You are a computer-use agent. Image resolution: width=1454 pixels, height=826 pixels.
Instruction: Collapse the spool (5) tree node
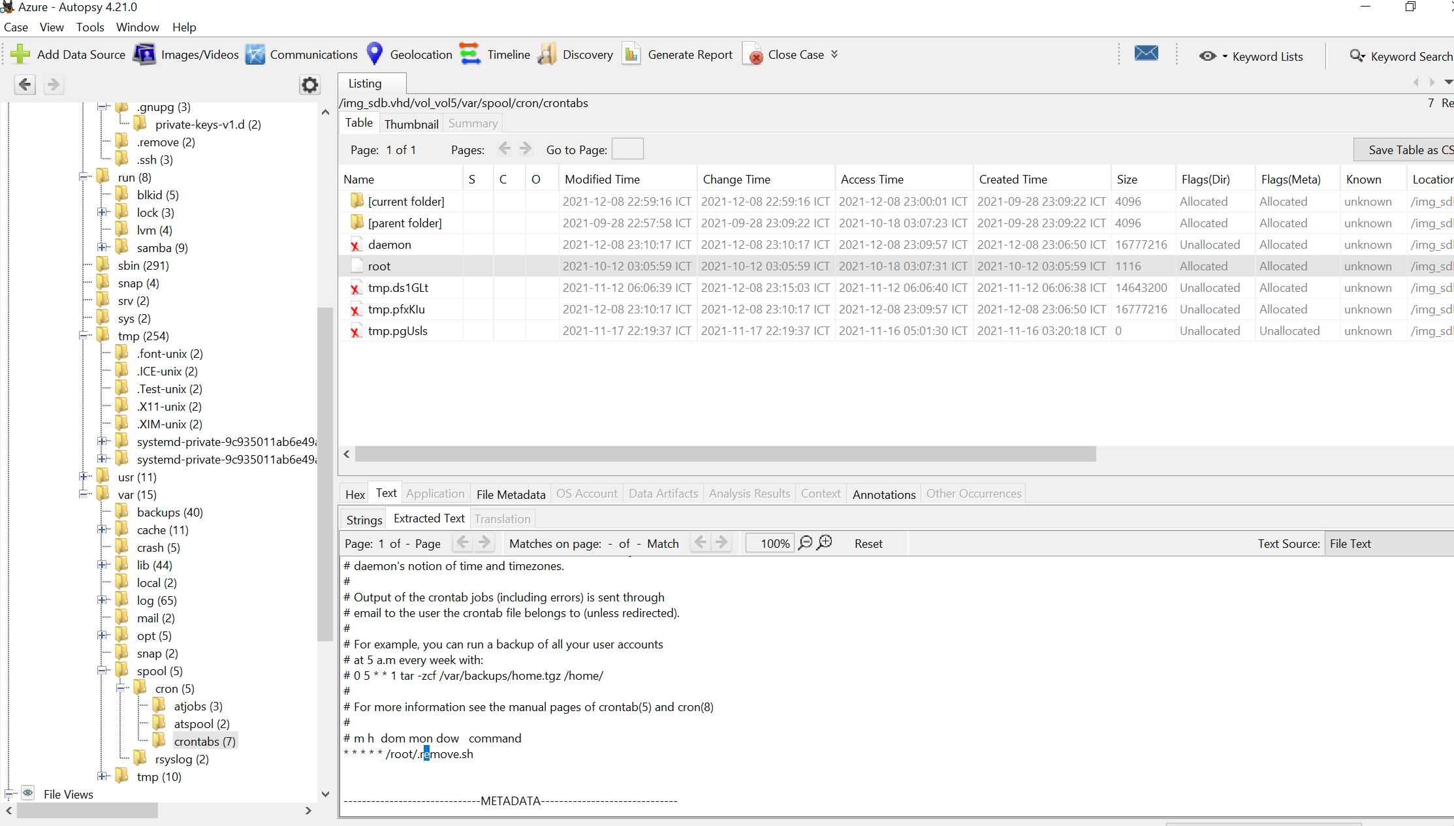tap(103, 671)
